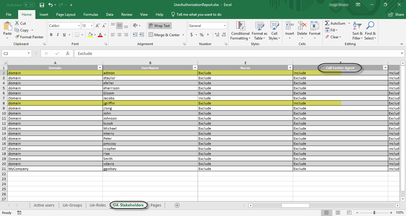Decrease font size with small A
Image resolution: width=406 pixels, height=216 pixels.
(104, 26)
